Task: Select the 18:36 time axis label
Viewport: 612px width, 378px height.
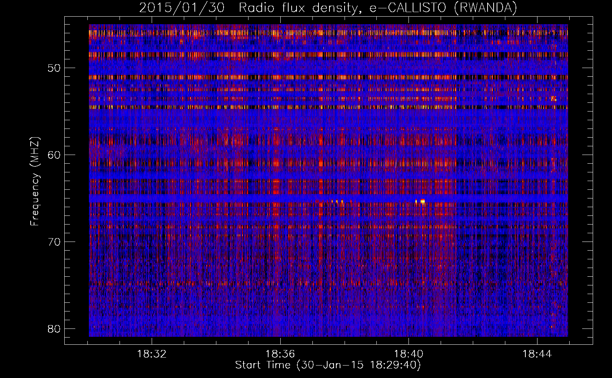Action: tap(280, 354)
